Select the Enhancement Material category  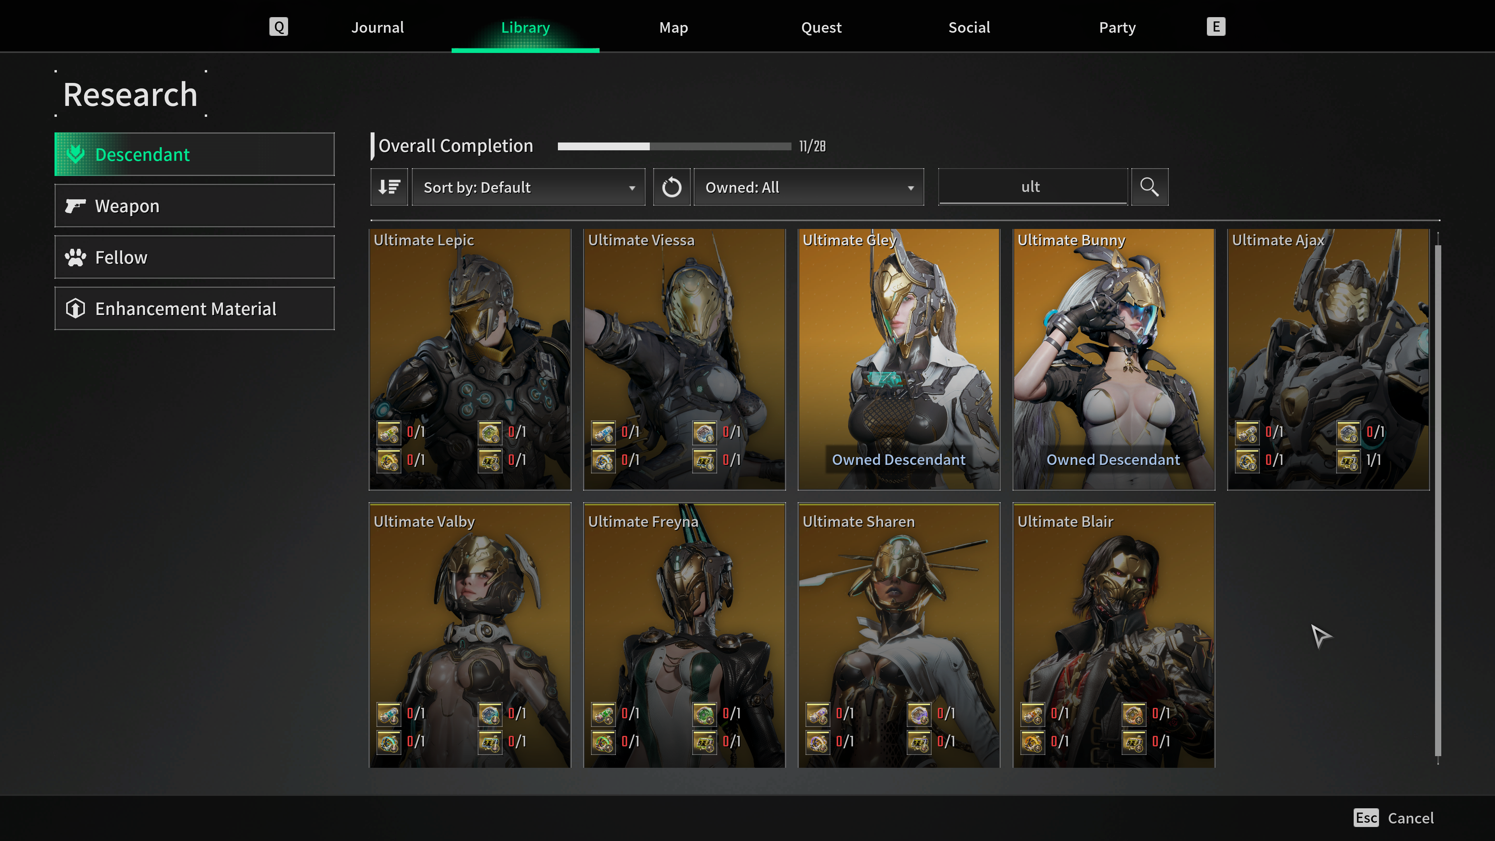194,308
